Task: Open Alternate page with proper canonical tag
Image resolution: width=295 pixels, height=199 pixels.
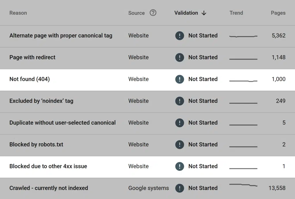Action: click(61, 36)
